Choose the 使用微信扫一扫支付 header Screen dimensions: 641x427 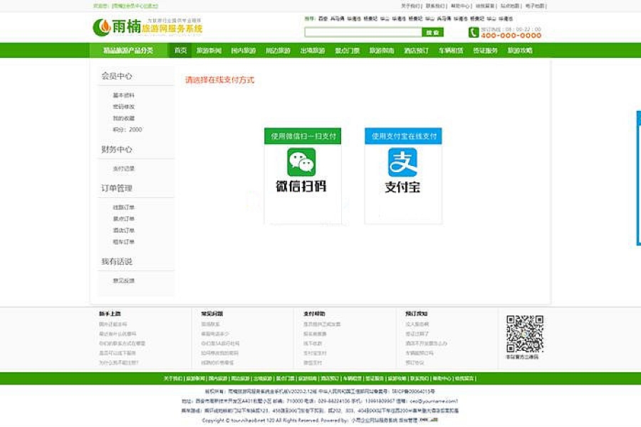tap(303, 136)
